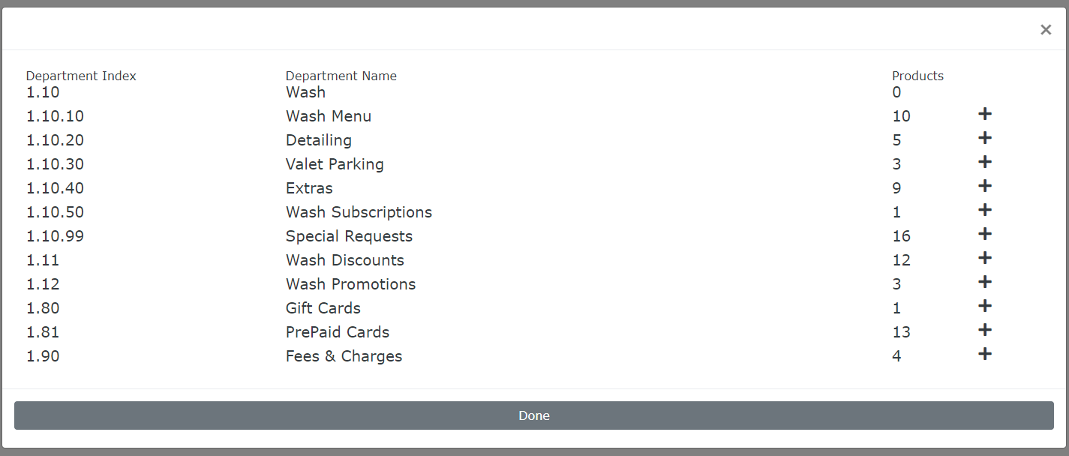This screenshot has height=456, width=1069.
Task: Click the plus icon for Wash Menu
Action: point(985,114)
